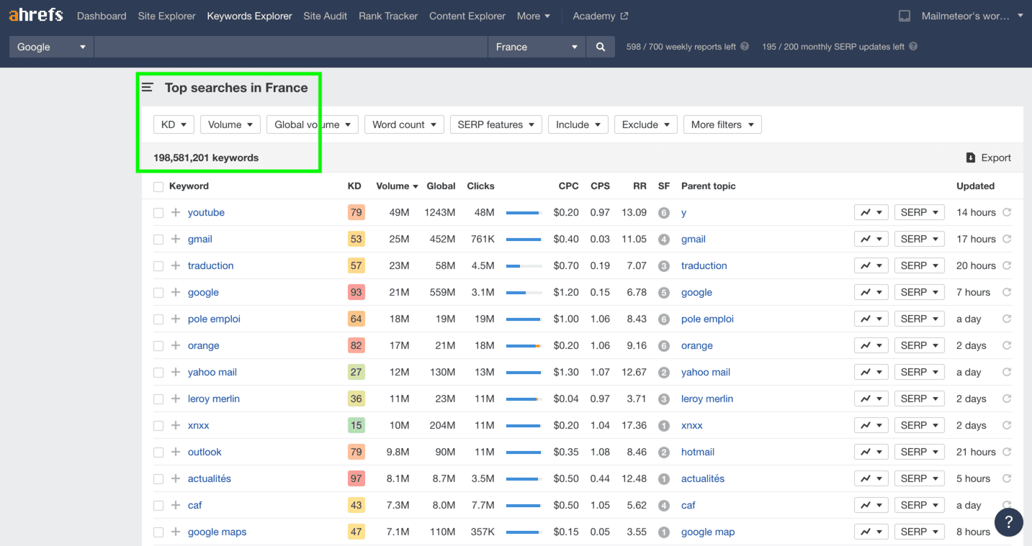Click the search magnifier button

pyautogui.click(x=601, y=47)
